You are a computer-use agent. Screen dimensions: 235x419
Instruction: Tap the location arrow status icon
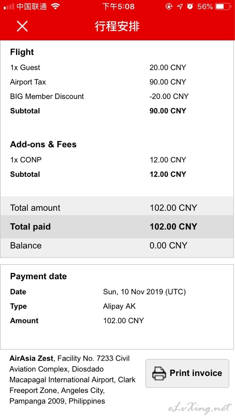[180, 7]
